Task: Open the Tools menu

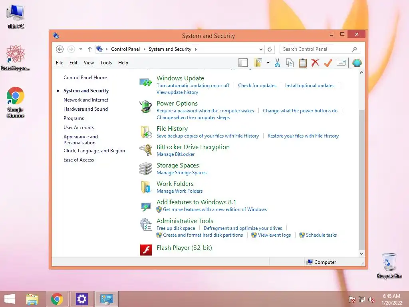Action: click(106, 63)
